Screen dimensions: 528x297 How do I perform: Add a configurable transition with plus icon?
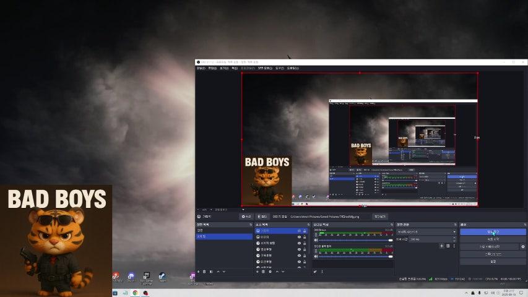pos(441,246)
